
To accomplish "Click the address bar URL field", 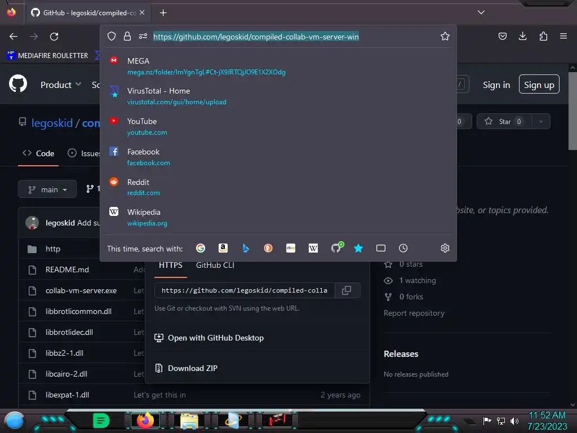I will pos(256,37).
